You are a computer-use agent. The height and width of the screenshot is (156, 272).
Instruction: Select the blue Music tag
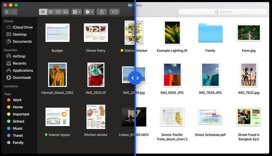(x=15, y=128)
